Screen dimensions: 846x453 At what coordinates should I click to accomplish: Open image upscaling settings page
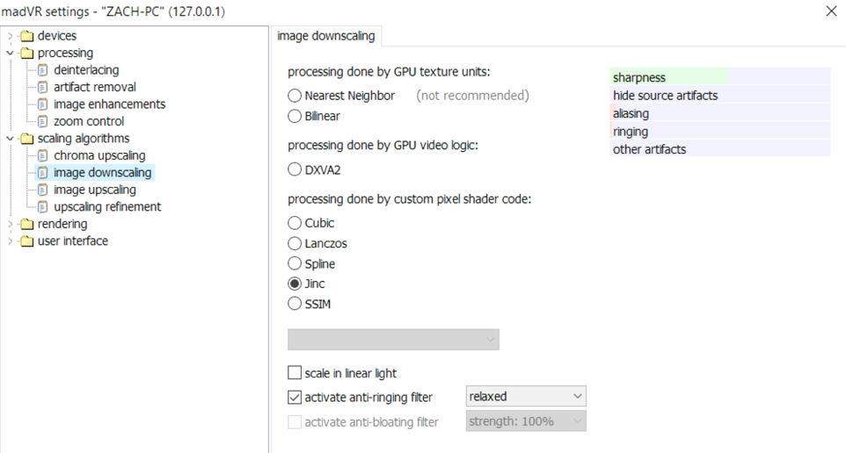(94, 190)
